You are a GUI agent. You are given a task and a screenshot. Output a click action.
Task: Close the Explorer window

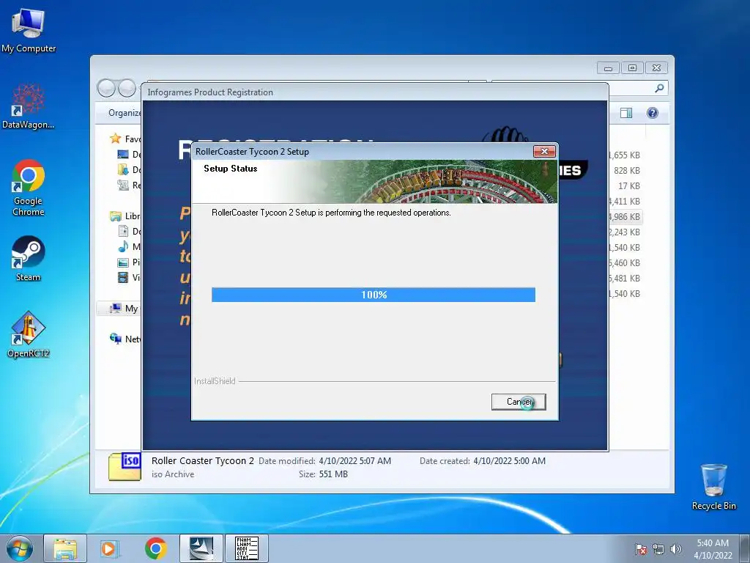656,68
